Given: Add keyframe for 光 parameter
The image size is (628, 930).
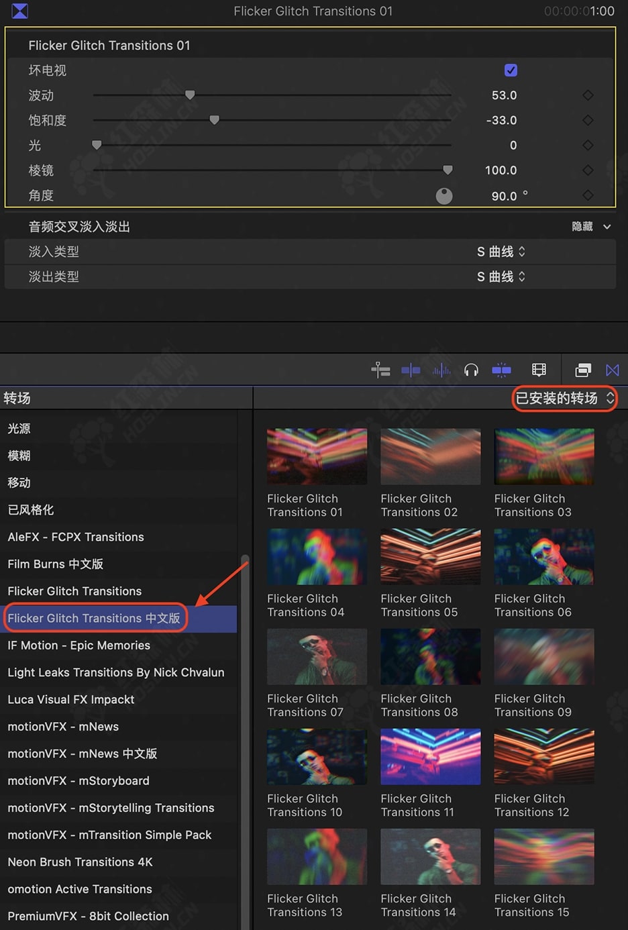Looking at the screenshot, I should (588, 145).
